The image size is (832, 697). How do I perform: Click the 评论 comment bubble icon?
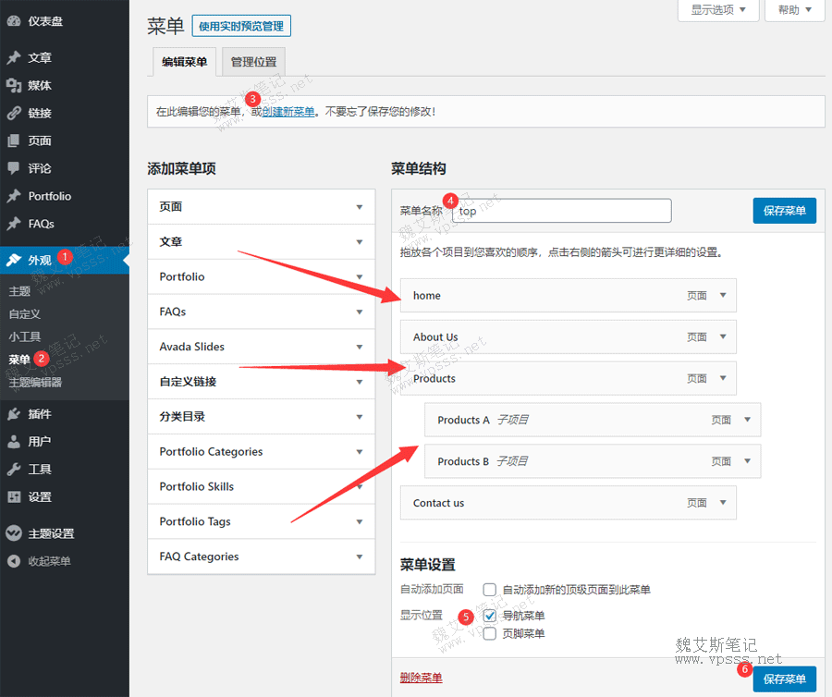tap(14, 168)
